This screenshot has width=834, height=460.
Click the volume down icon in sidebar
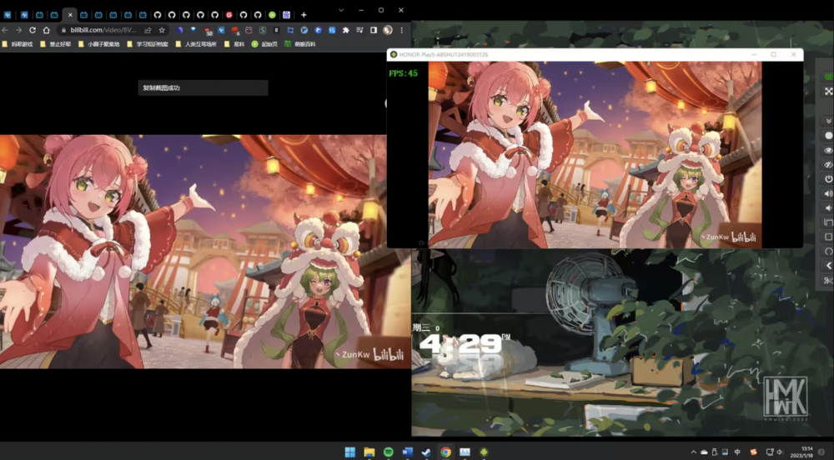828,207
